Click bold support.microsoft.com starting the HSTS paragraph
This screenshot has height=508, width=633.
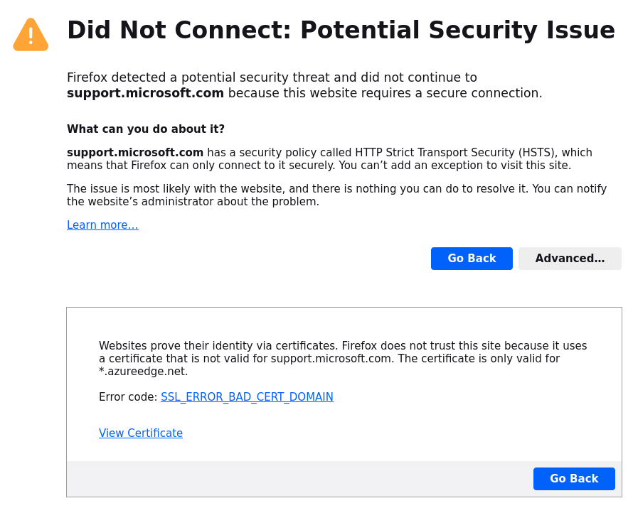tap(135, 153)
